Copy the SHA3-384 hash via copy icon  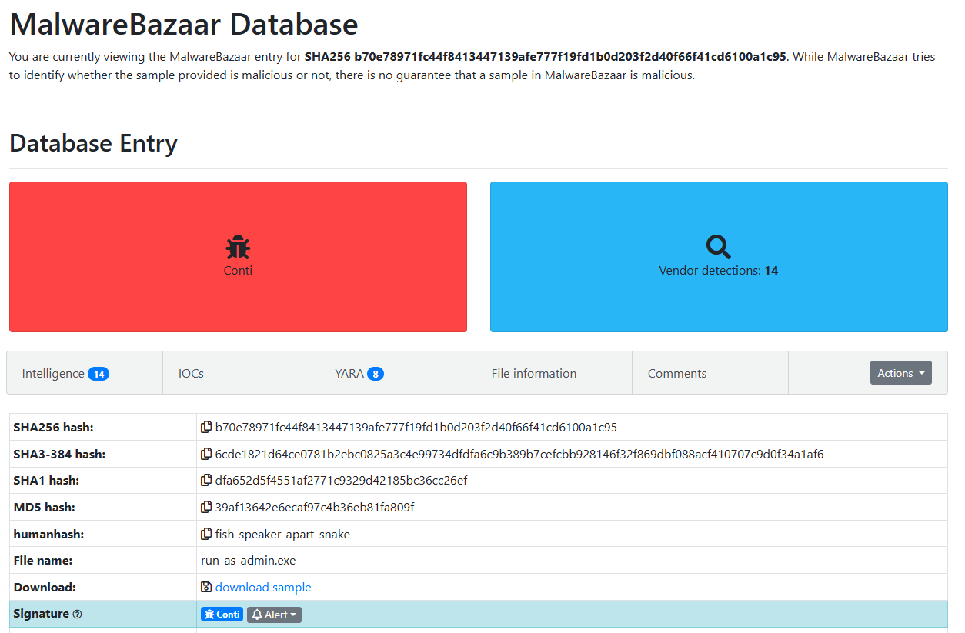pyautogui.click(x=206, y=454)
